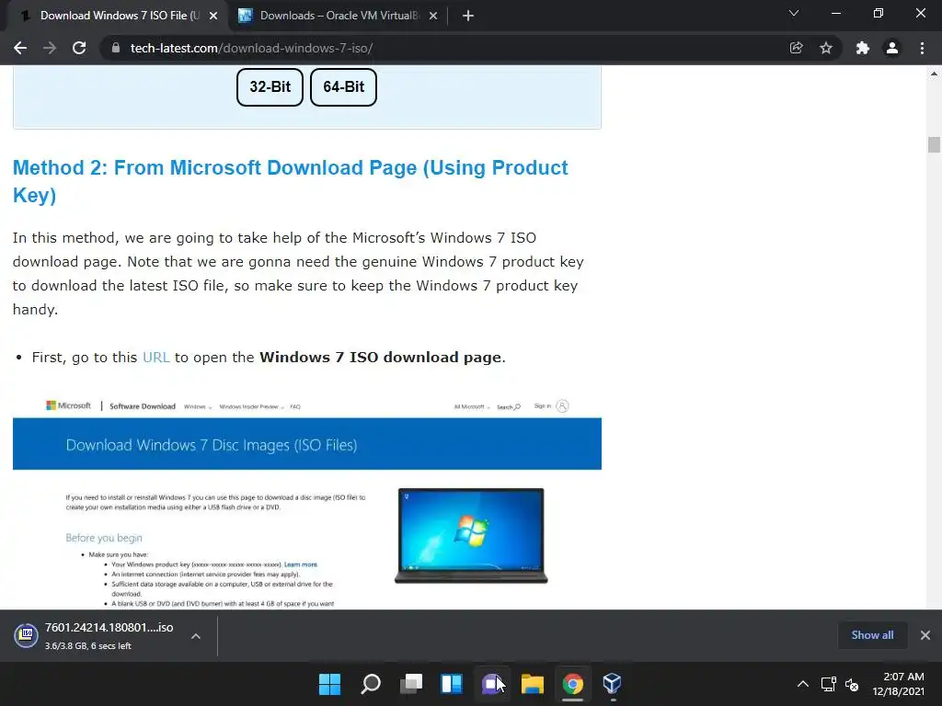This screenshot has height=706, width=942.
Task: Click the downloading ISO file icon
Action: click(27, 636)
